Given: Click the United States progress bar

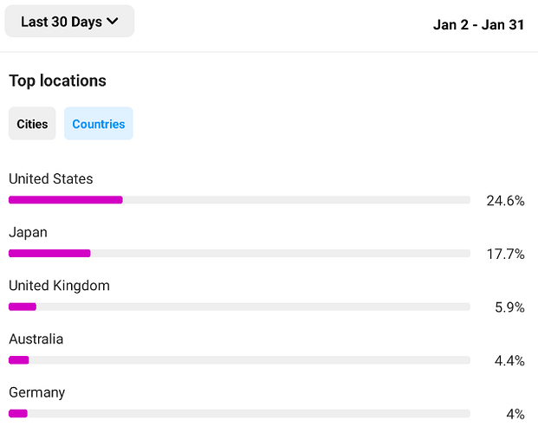Looking at the screenshot, I should click(x=239, y=200).
